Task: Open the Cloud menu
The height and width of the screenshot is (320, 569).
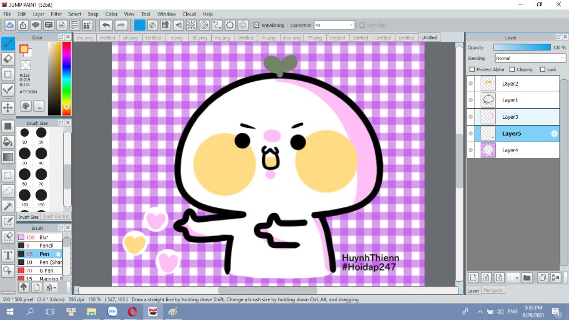Action: (189, 14)
